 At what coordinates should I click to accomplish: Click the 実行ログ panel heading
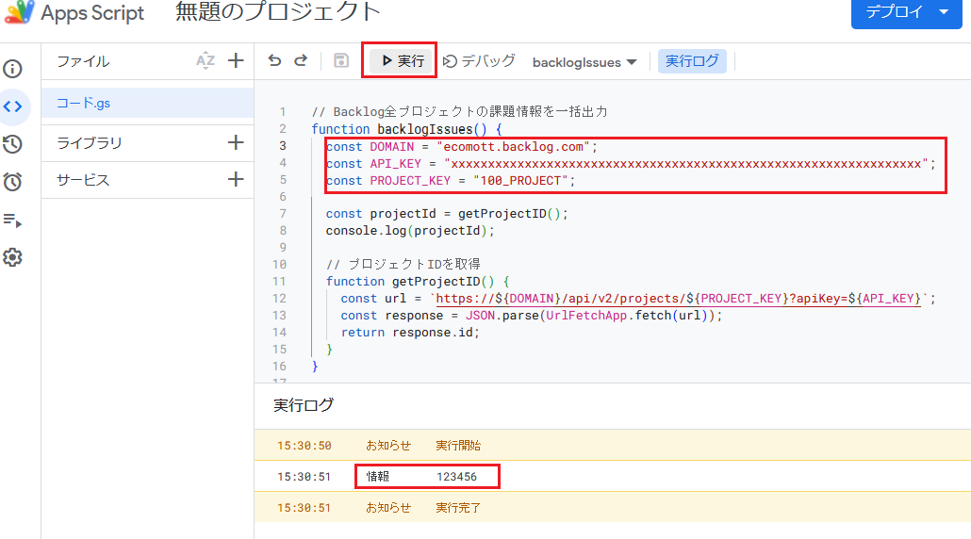coord(304,405)
